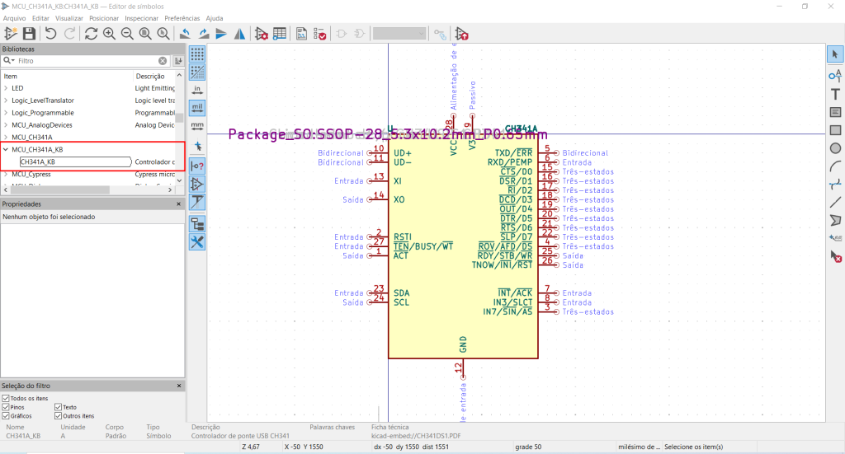
Task: Switch units to millimeters
Action: coord(197,126)
